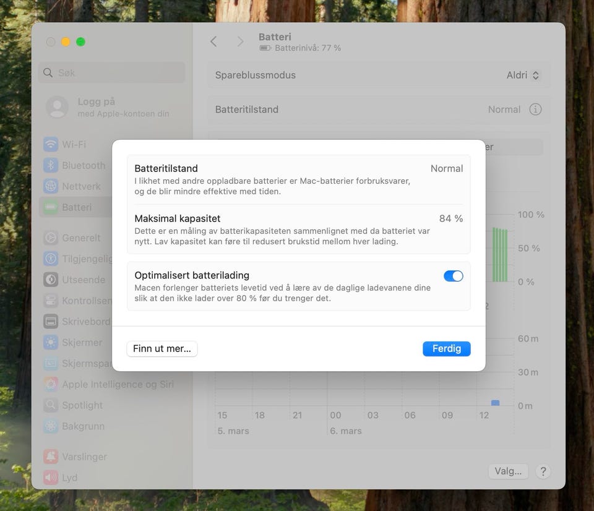Open the Spareblussmodus Aldri dropdown
This screenshot has height=511, width=594.
point(522,75)
